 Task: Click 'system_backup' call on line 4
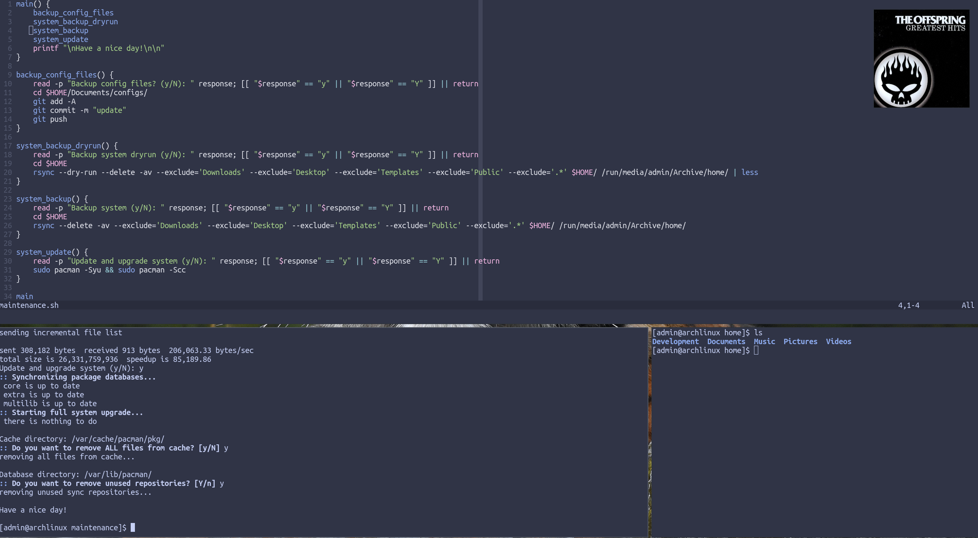click(x=61, y=30)
